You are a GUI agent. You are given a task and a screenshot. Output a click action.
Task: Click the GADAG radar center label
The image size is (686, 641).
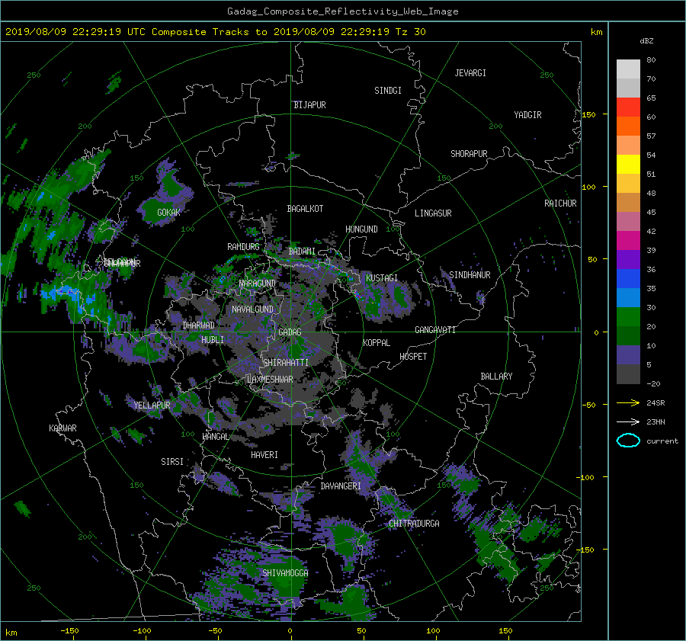(290, 332)
